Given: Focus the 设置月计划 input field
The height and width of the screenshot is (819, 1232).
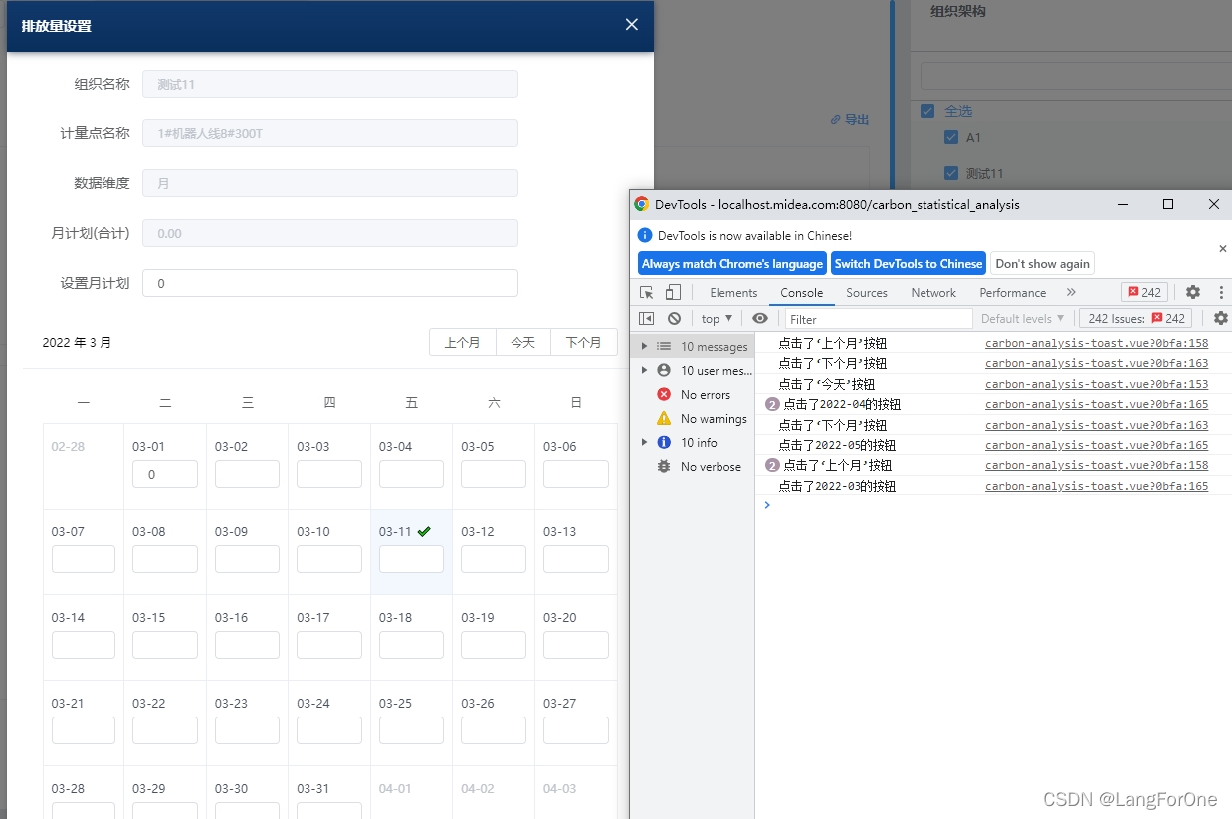Looking at the screenshot, I should pyautogui.click(x=330, y=283).
